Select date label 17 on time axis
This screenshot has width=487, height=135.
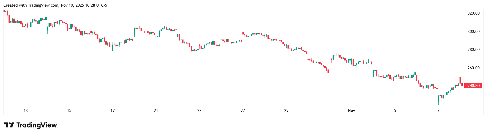point(113,111)
